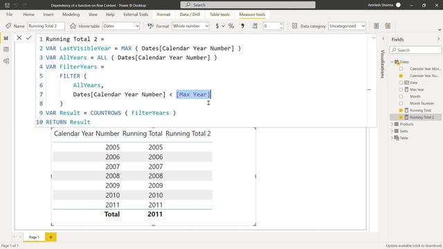Image resolution: width=443 pixels, height=249 pixels.
Task: Click the Data category grid icon
Action: pos(295,26)
